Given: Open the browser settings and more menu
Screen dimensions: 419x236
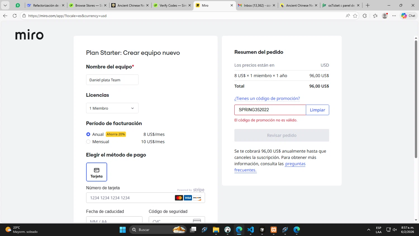Looking at the screenshot, I should pyautogui.click(x=394, y=16).
